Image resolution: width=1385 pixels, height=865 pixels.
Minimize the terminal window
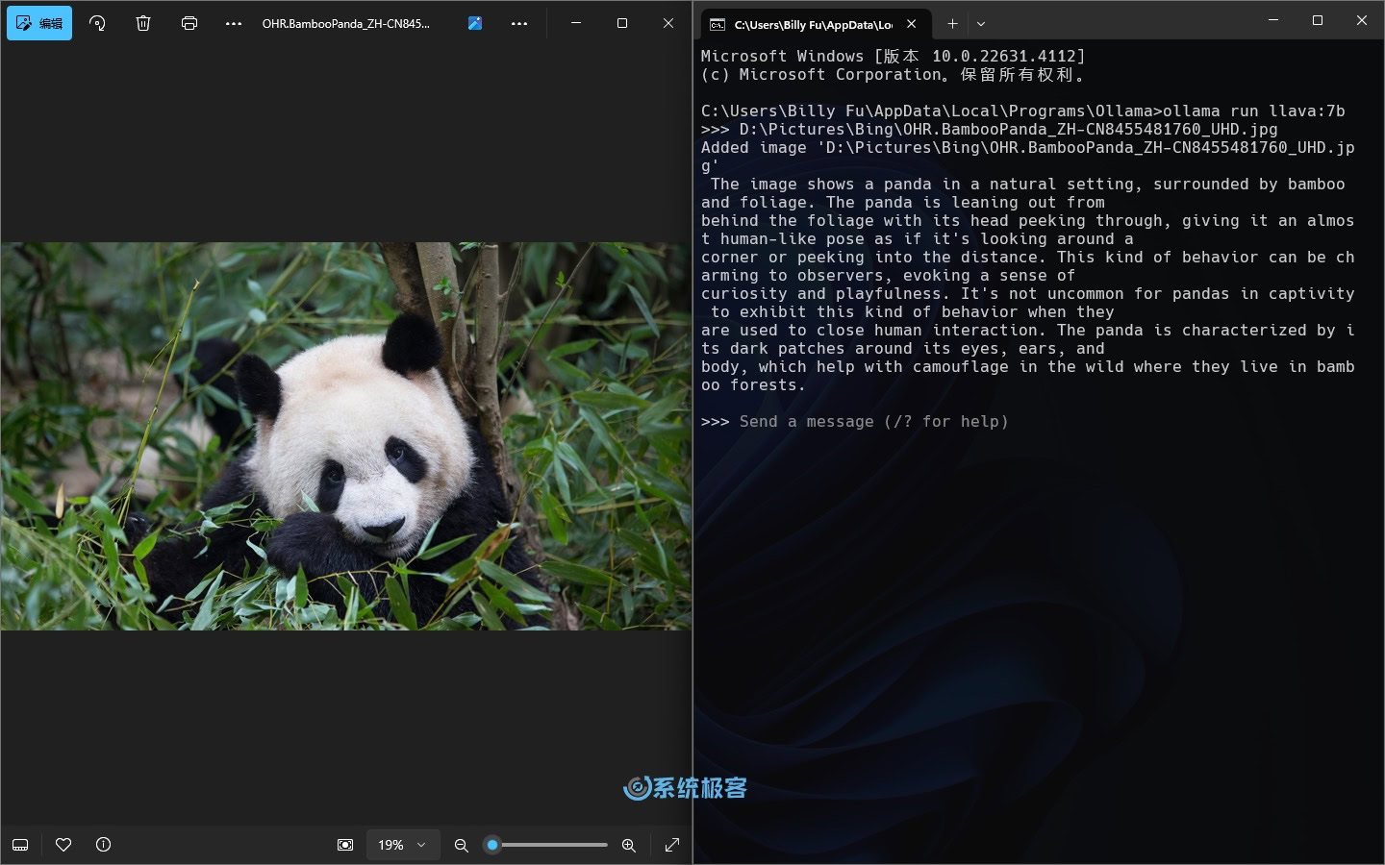click(1273, 20)
